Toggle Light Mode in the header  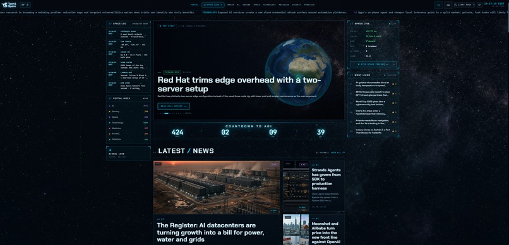pyautogui.click(x=464, y=5)
